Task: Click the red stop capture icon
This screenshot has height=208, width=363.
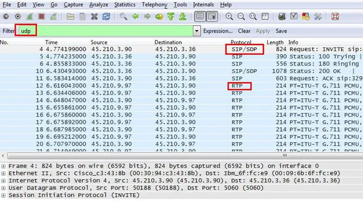Action: coord(41,17)
